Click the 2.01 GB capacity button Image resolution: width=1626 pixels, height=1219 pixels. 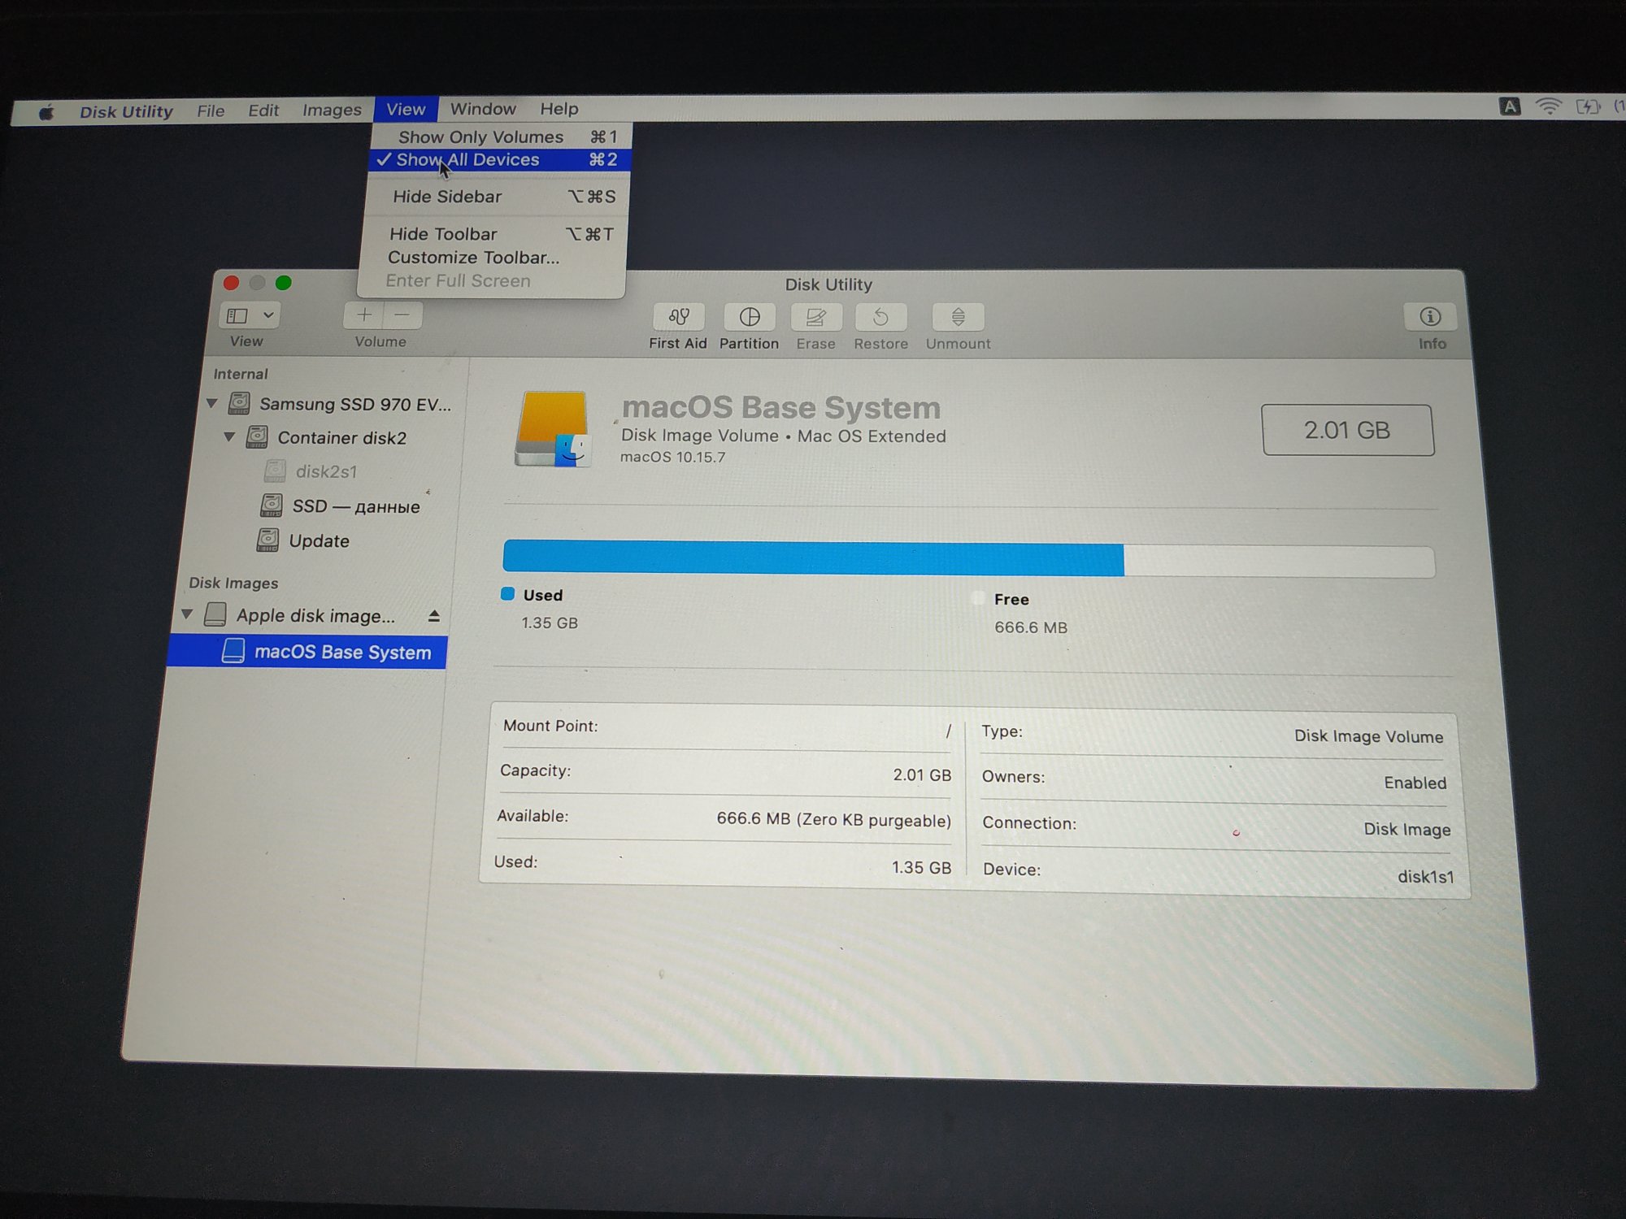pos(1347,430)
